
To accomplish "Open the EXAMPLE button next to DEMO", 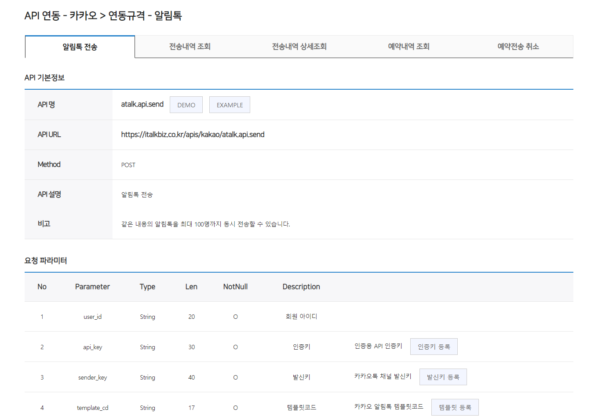I will coord(230,105).
